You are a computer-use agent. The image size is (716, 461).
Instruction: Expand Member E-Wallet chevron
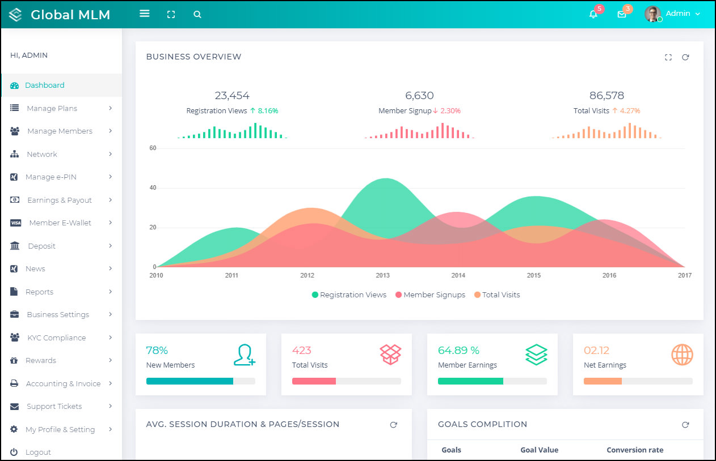pyautogui.click(x=111, y=223)
